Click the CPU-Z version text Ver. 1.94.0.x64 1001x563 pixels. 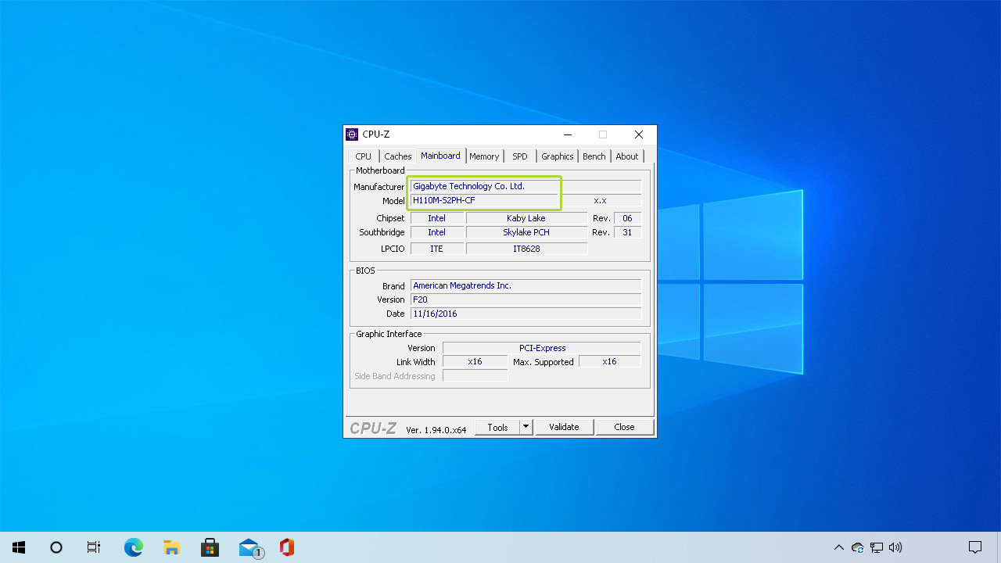coord(436,430)
